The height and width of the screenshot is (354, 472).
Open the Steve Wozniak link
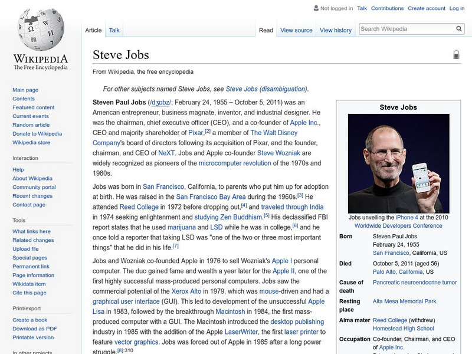tap(278, 153)
